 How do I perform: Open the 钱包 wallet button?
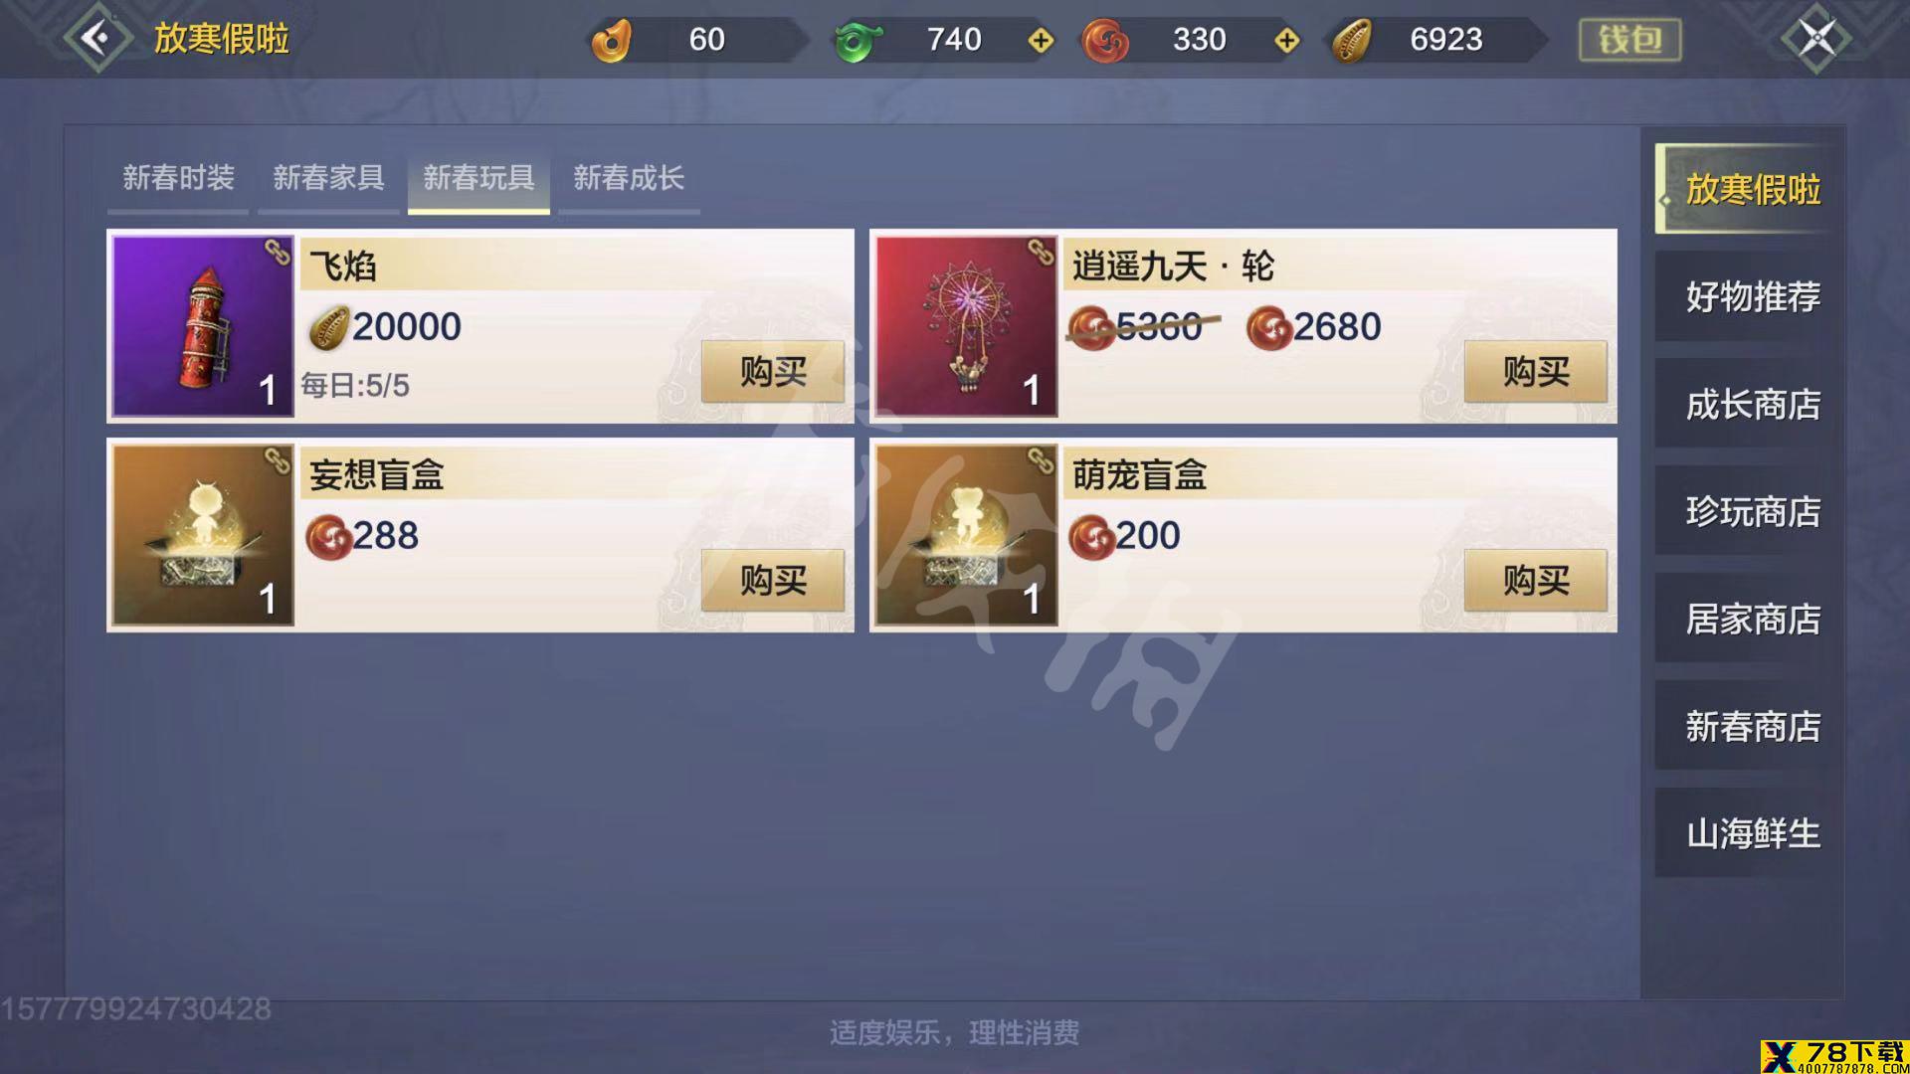(1629, 40)
